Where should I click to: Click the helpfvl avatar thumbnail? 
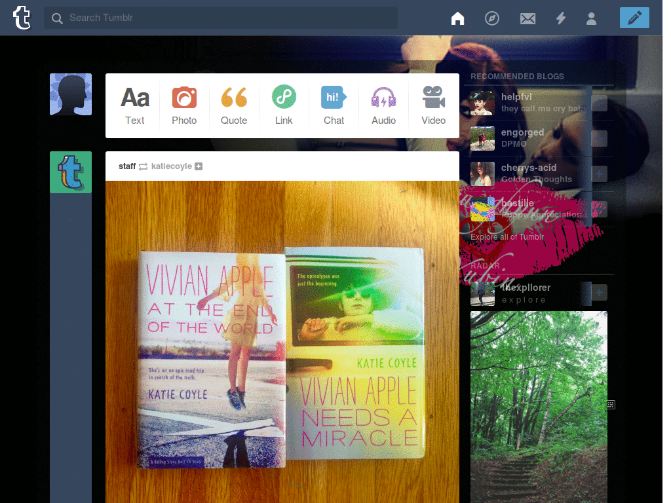tap(482, 103)
